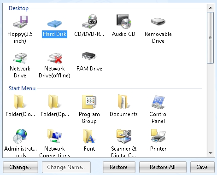Select the offline Network Drive icon with red X

[x=55, y=58]
